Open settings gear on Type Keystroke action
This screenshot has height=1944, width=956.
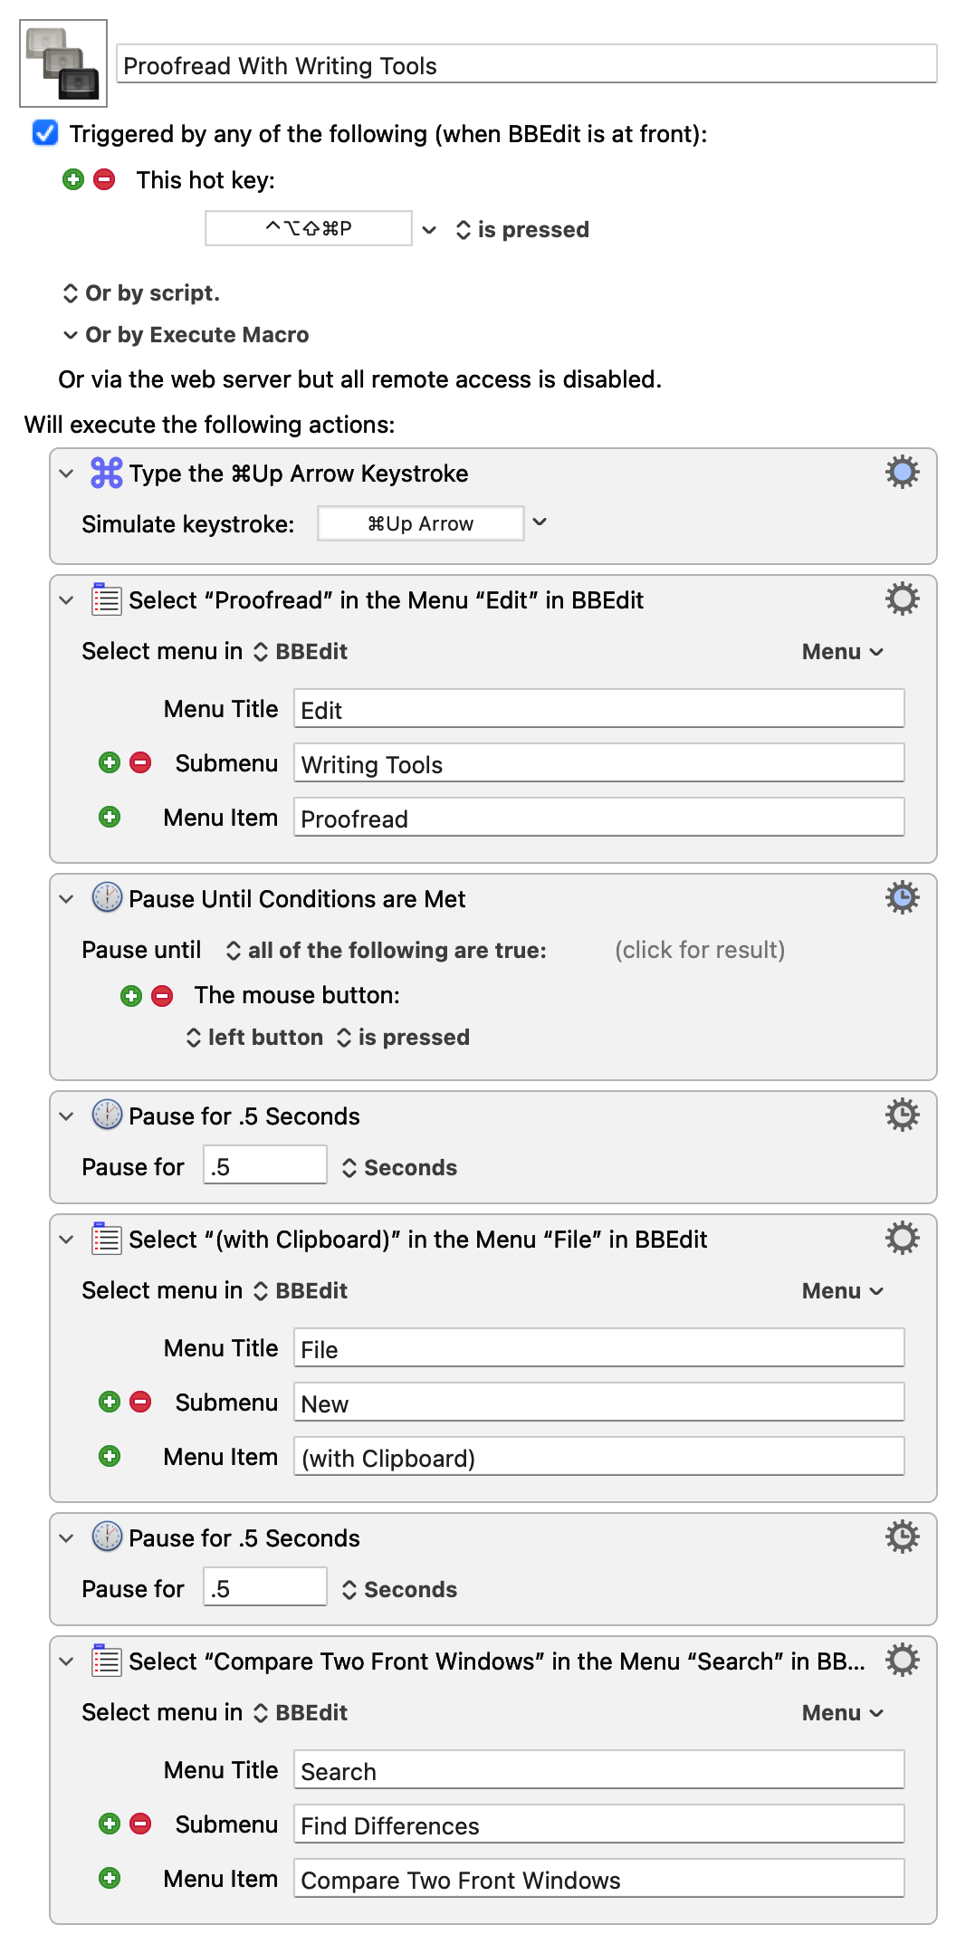click(x=902, y=471)
